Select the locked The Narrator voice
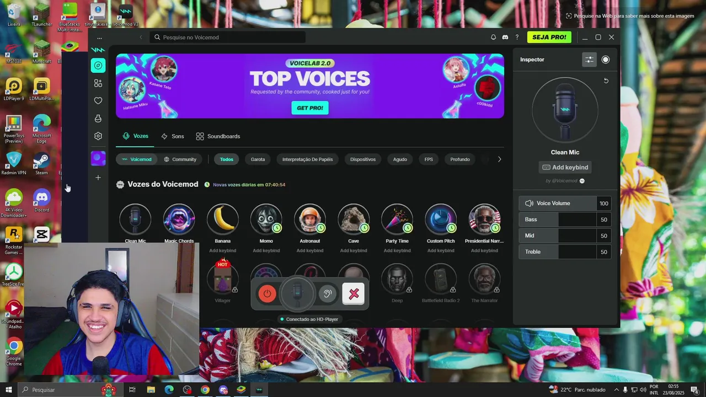 pyautogui.click(x=484, y=279)
